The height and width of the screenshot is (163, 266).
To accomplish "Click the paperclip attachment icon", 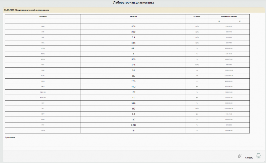I will [x=239, y=156].
